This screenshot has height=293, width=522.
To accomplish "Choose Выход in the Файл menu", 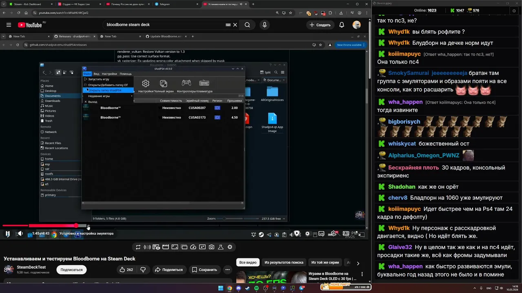I will pyautogui.click(x=108, y=102).
